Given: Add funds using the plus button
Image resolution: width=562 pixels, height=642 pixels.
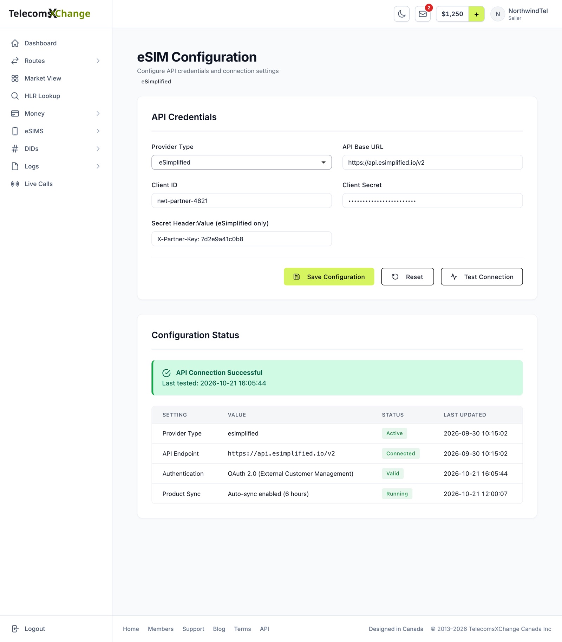Looking at the screenshot, I should [476, 14].
